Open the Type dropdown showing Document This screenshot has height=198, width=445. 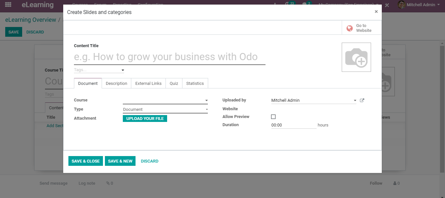pos(165,110)
